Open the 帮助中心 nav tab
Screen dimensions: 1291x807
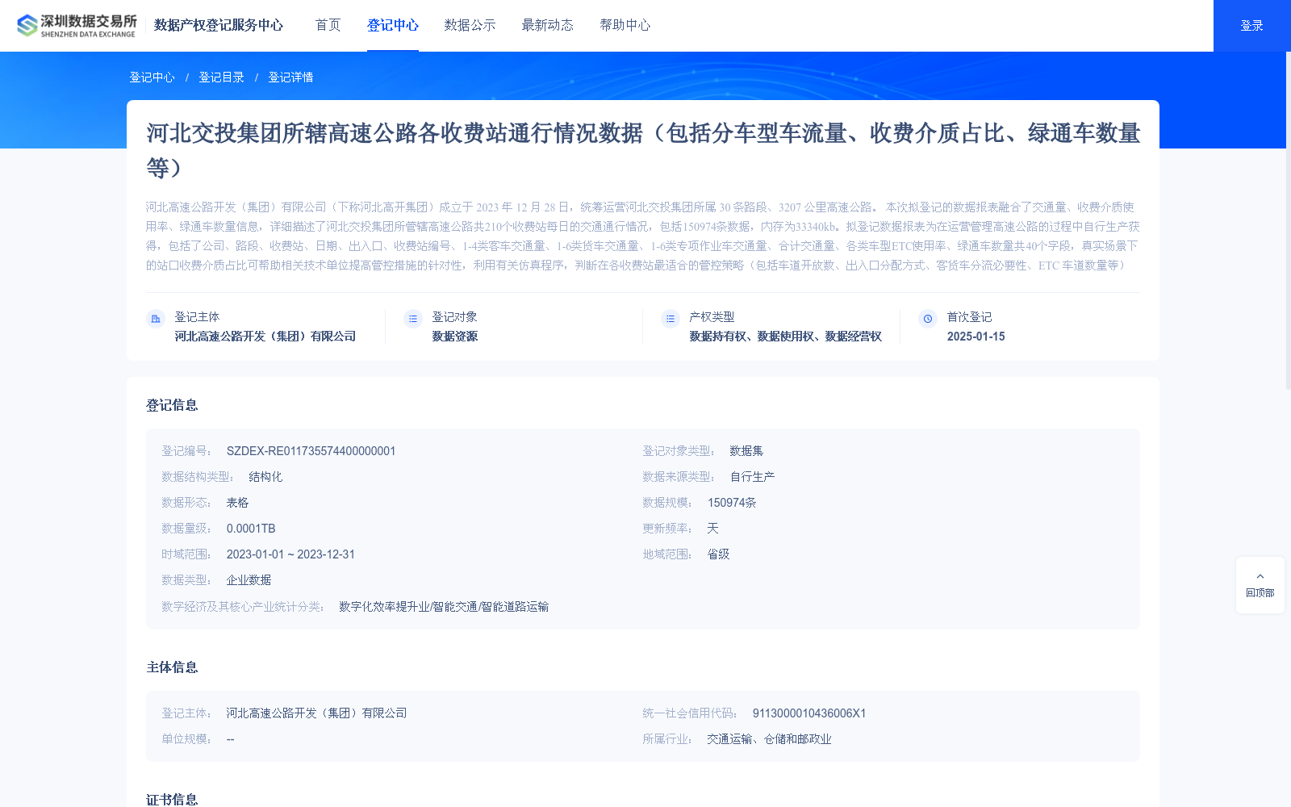click(x=625, y=25)
